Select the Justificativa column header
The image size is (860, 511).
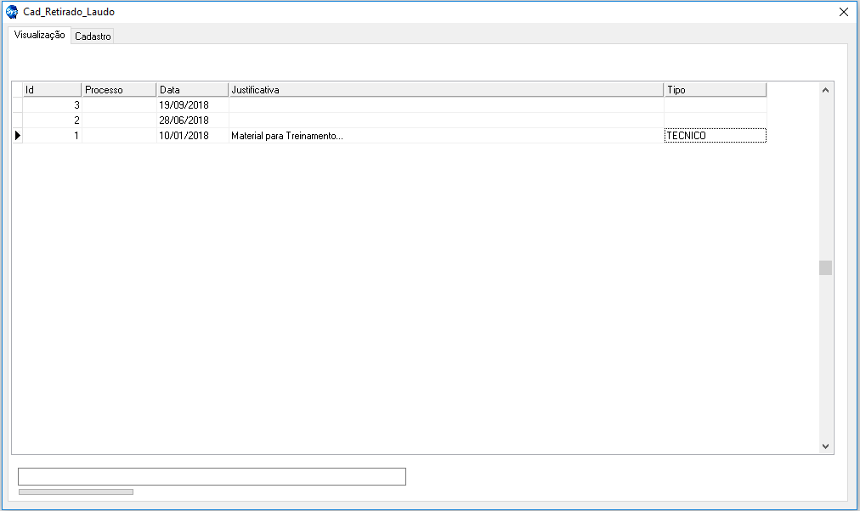(446, 90)
